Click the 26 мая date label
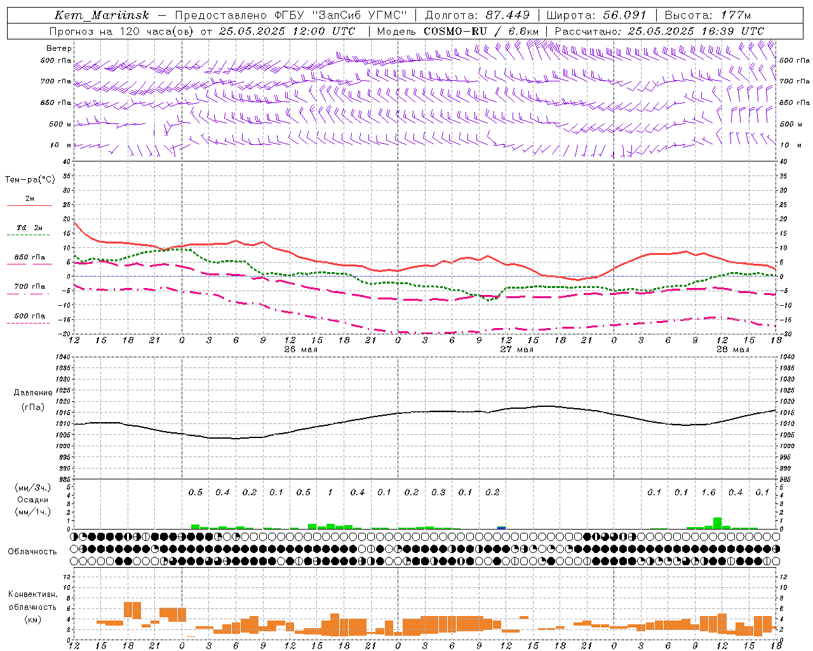Image resolution: width=813 pixels, height=651 pixels. [x=301, y=350]
